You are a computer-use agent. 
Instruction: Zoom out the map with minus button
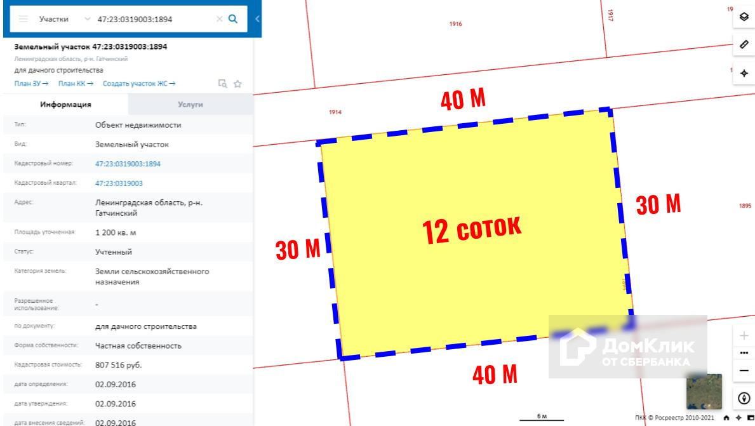tap(744, 371)
